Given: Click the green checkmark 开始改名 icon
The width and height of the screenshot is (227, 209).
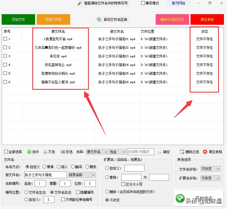Looking at the screenshot, I should 180,198.
